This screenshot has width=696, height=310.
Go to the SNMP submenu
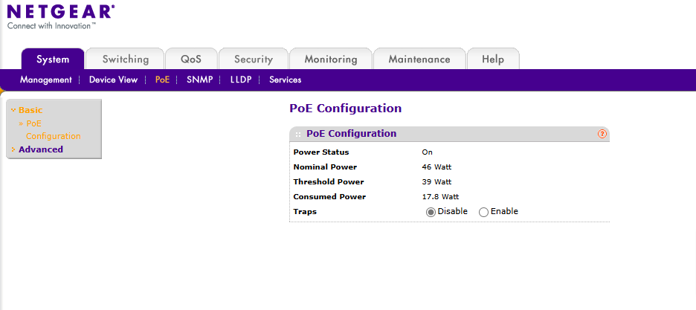(x=199, y=80)
